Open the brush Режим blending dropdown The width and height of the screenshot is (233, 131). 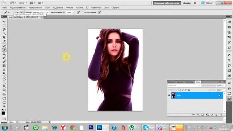pos(48,13)
